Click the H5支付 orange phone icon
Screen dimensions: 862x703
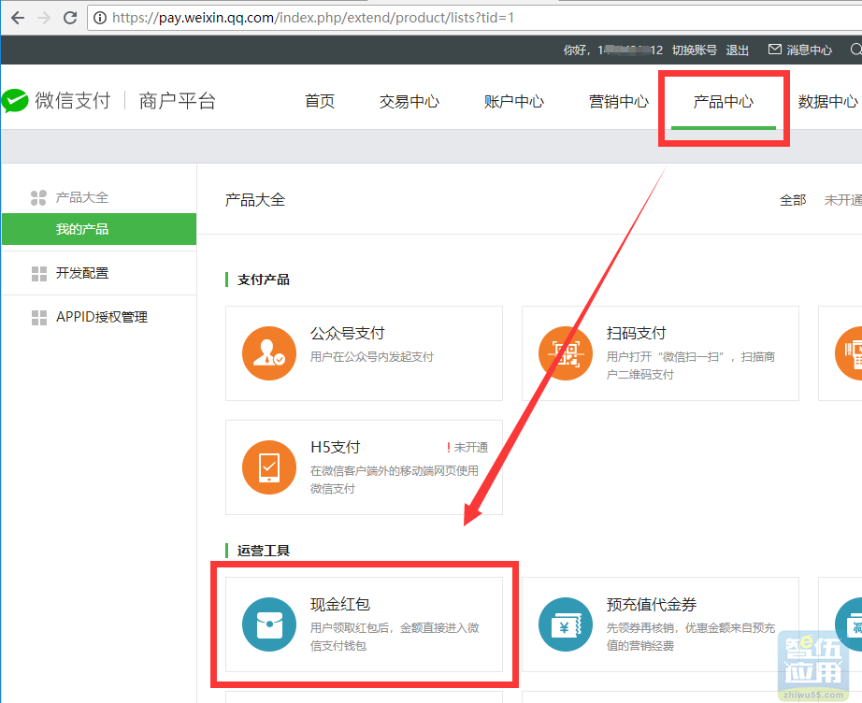(x=269, y=467)
